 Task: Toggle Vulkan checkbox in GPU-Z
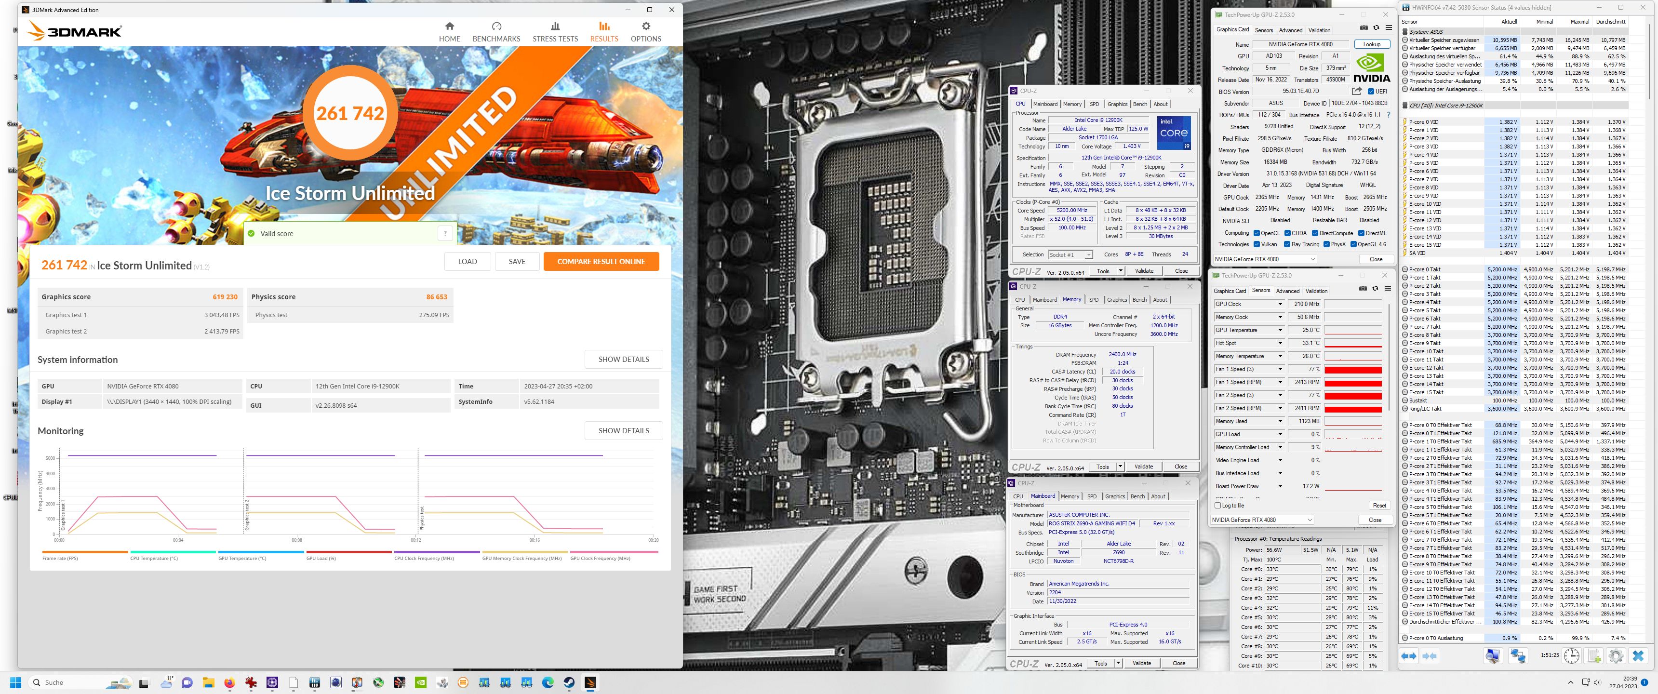coord(1257,244)
